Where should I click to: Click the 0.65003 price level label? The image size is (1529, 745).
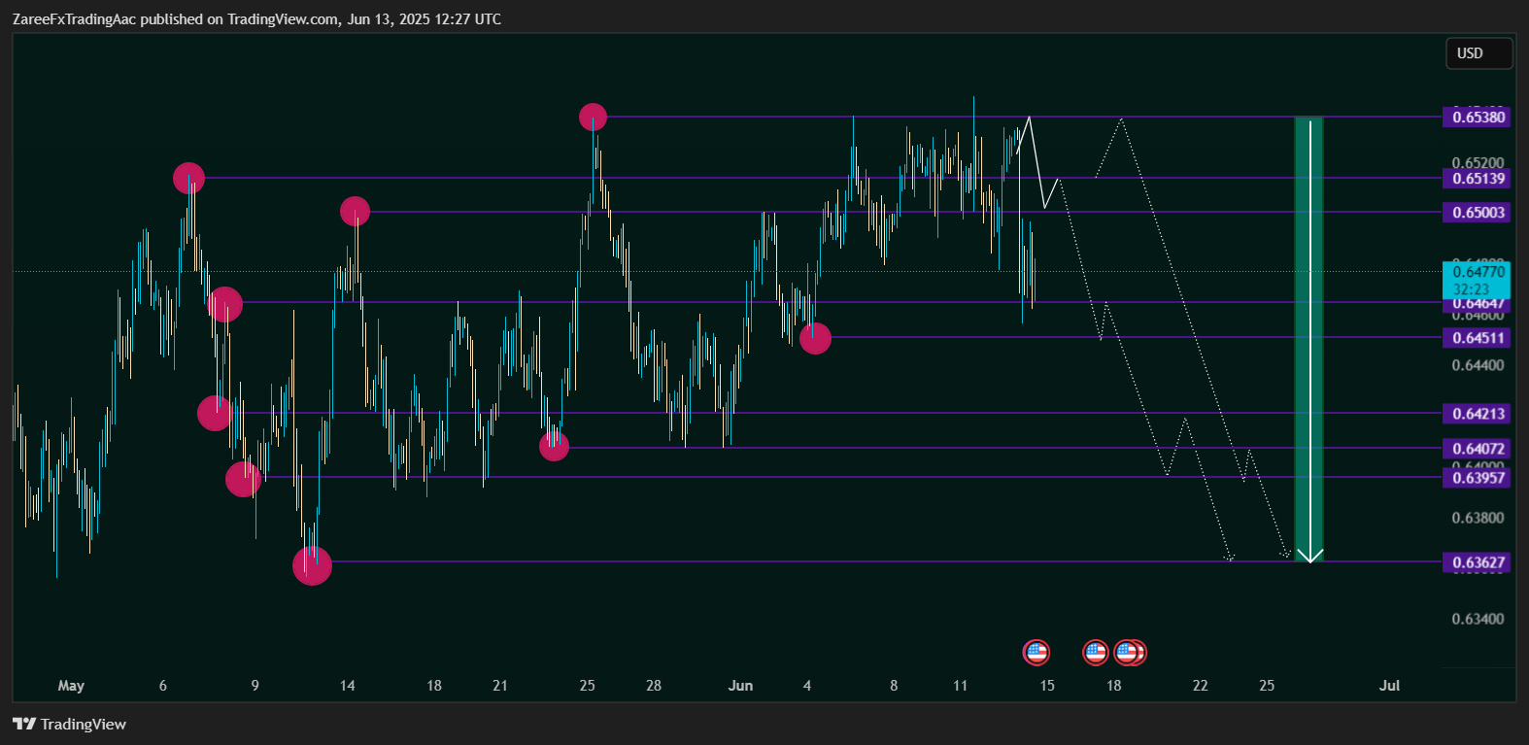(1478, 212)
